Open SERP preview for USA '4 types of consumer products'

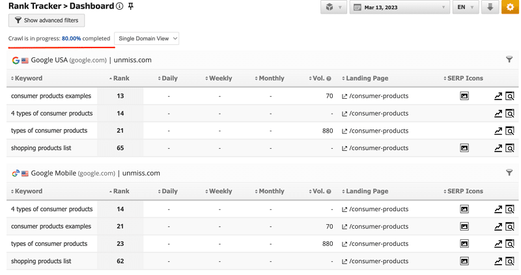tap(510, 114)
